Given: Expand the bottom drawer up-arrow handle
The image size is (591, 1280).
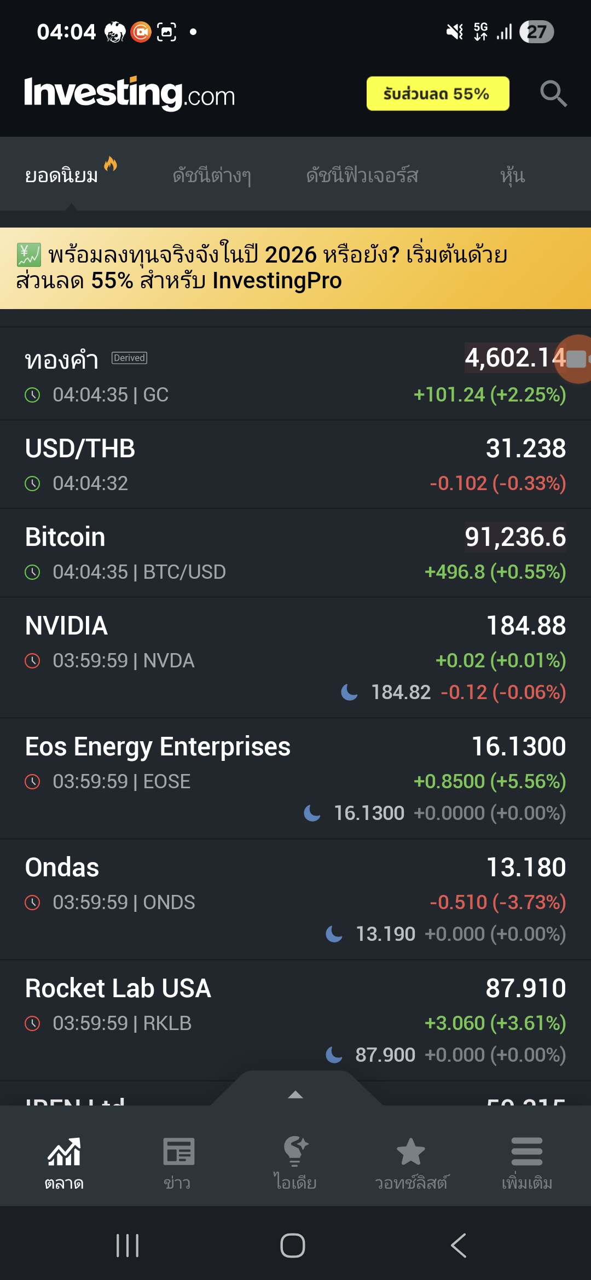Looking at the screenshot, I should coord(296,1095).
